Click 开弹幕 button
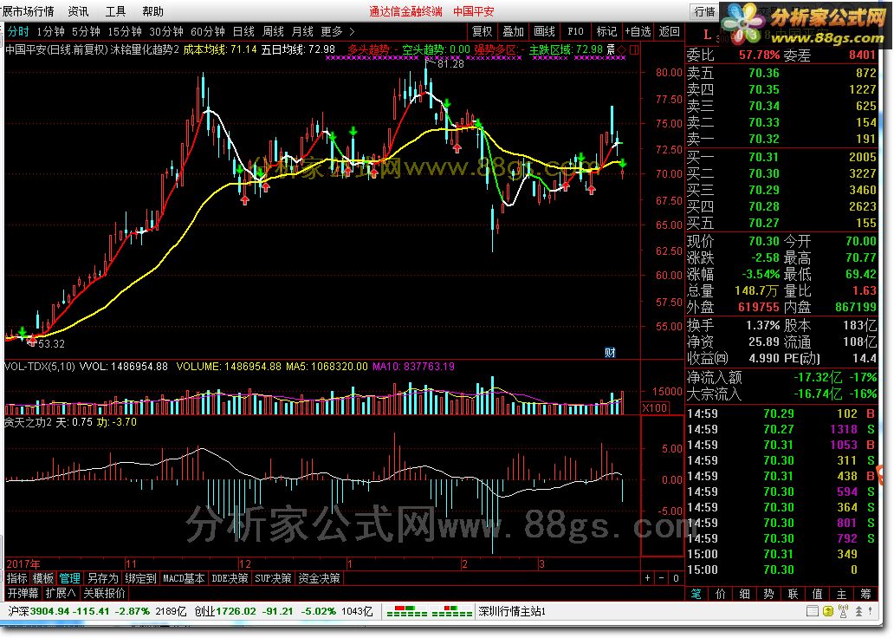 coord(23,593)
